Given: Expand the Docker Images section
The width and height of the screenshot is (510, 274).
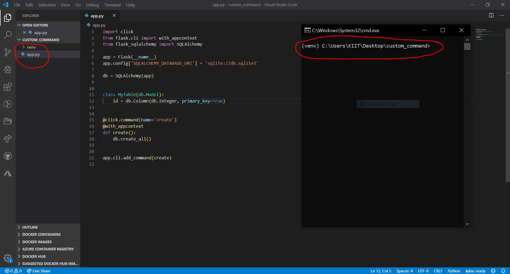Looking at the screenshot, I should (x=48, y=242).
